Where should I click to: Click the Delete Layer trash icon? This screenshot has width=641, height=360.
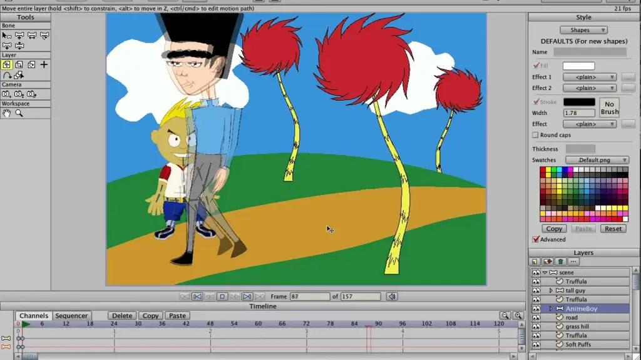(x=560, y=262)
